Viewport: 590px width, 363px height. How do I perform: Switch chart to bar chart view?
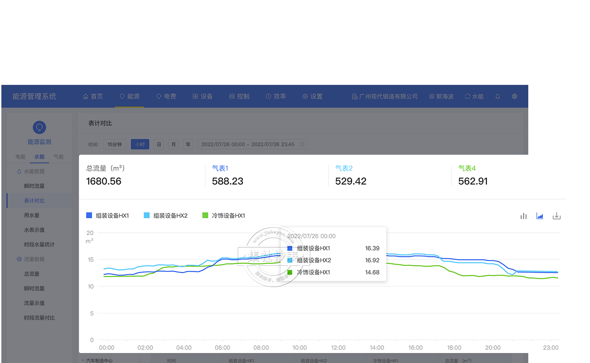pyautogui.click(x=523, y=216)
